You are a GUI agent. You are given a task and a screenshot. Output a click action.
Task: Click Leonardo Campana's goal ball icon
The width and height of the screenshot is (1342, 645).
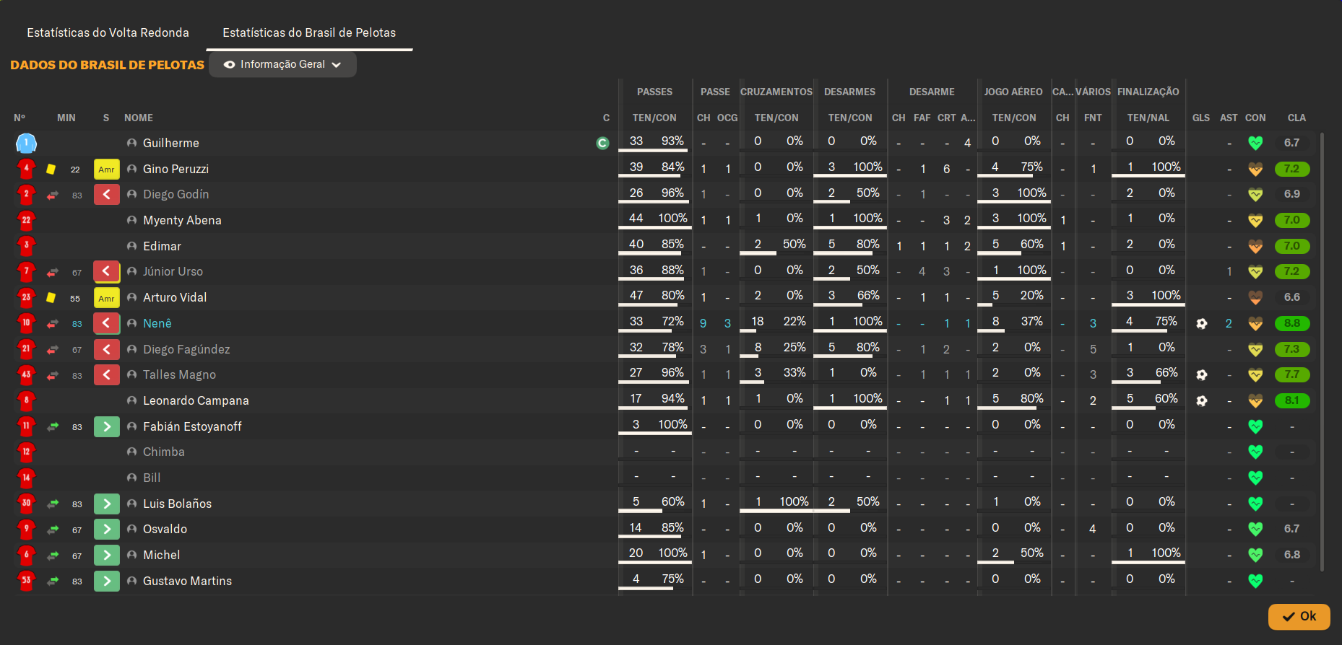tap(1201, 401)
